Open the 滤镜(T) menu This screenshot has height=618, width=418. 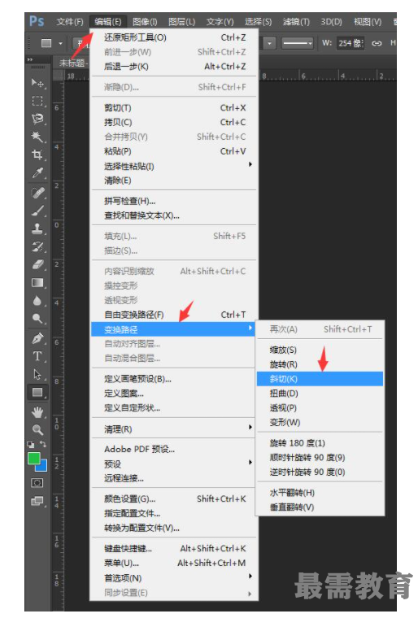(296, 21)
